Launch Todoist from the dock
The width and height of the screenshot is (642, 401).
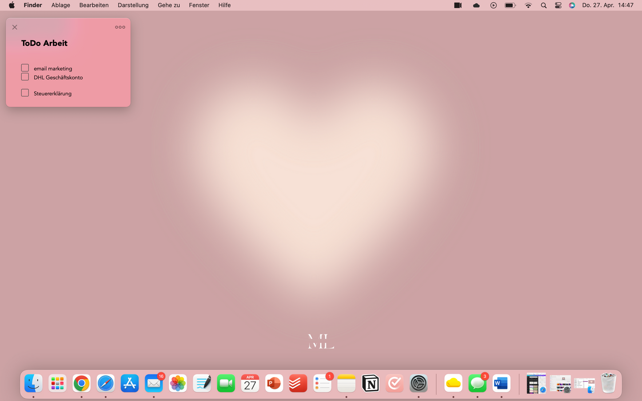tap(298, 383)
